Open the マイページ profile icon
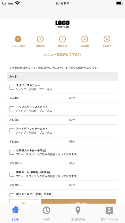125x223 pixels. pos(109,211)
